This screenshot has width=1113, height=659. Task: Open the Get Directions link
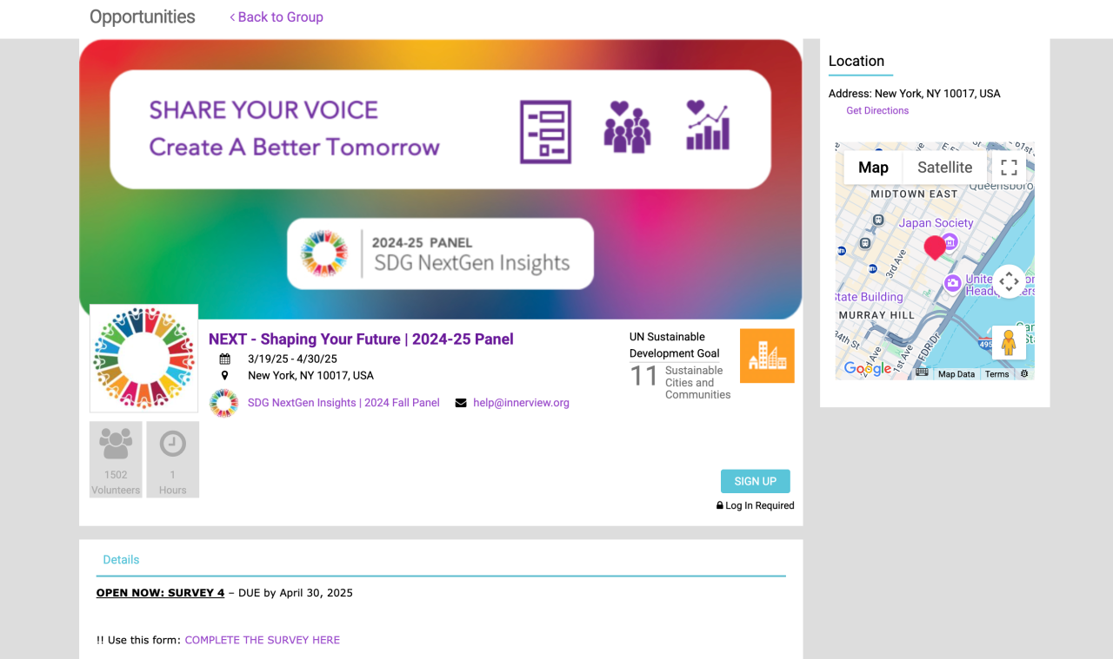[x=877, y=110]
